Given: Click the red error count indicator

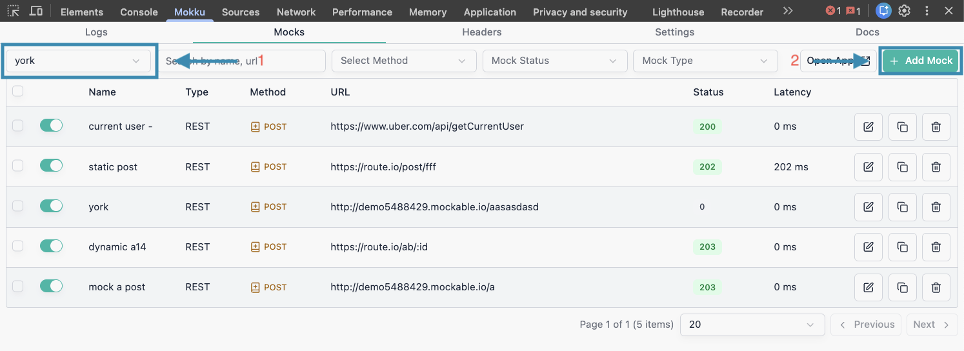Looking at the screenshot, I should tap(834, 11).
